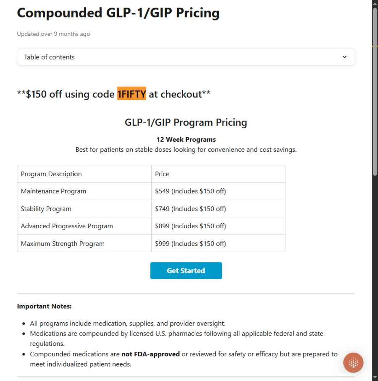
Task: Click the GLP-1/GIP Program Pricing heading
Action: click(x=186, y=122)
